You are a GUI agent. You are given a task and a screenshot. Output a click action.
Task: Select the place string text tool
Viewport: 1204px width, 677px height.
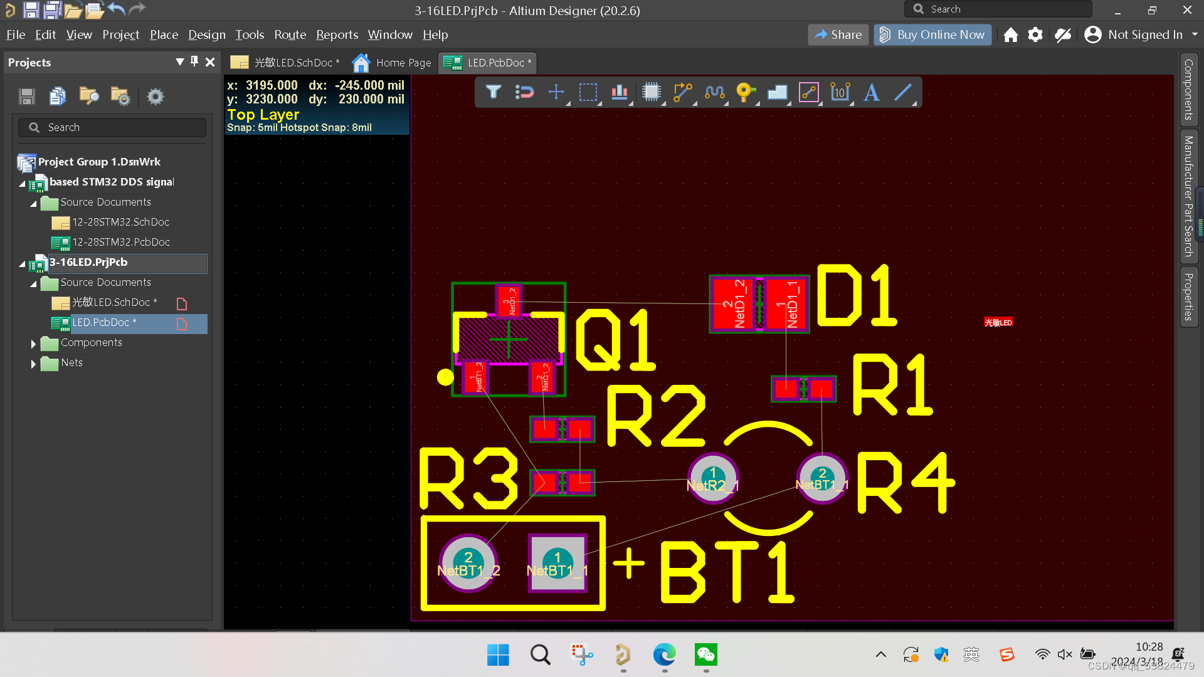click(x=872, y=92)
